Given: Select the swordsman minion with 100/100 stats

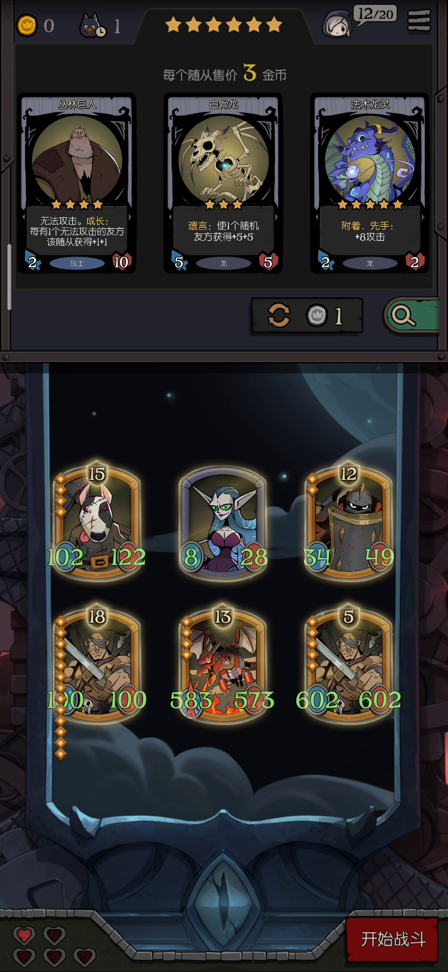Looking at the screenshot, I should coord(97,664).
